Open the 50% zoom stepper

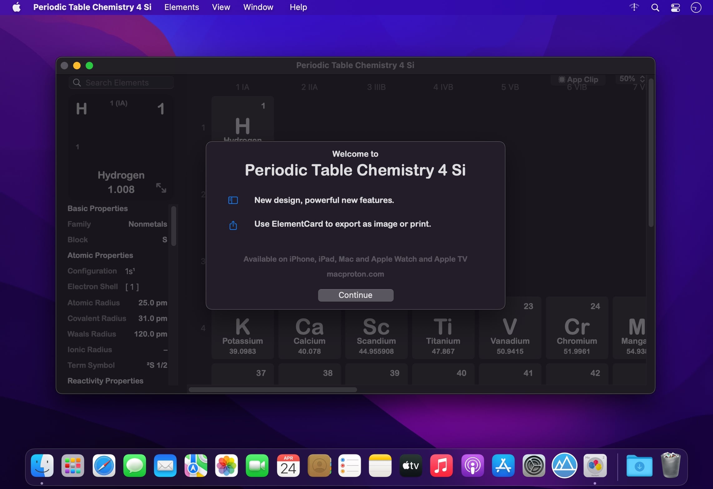point(642,79)
